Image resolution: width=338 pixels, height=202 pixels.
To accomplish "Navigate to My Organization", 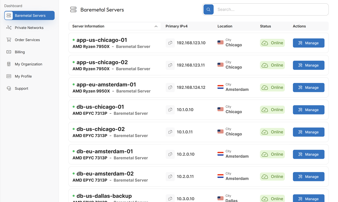I will 28,64.
